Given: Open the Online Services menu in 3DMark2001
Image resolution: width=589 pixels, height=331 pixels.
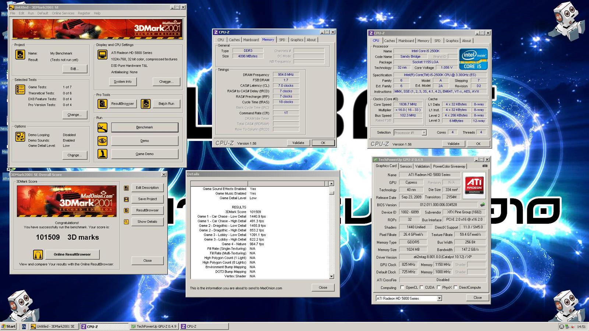Looking at the screenshot, I should coord(63,13).
